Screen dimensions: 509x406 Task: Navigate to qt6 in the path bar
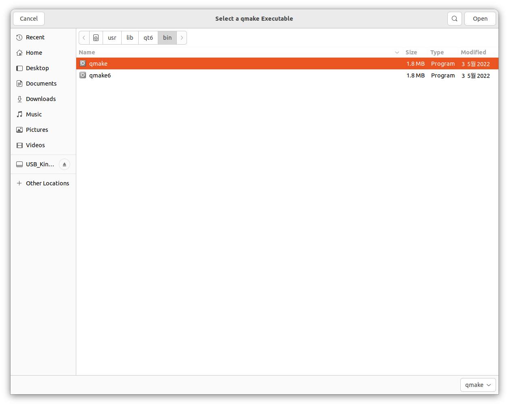coord(148,38)
